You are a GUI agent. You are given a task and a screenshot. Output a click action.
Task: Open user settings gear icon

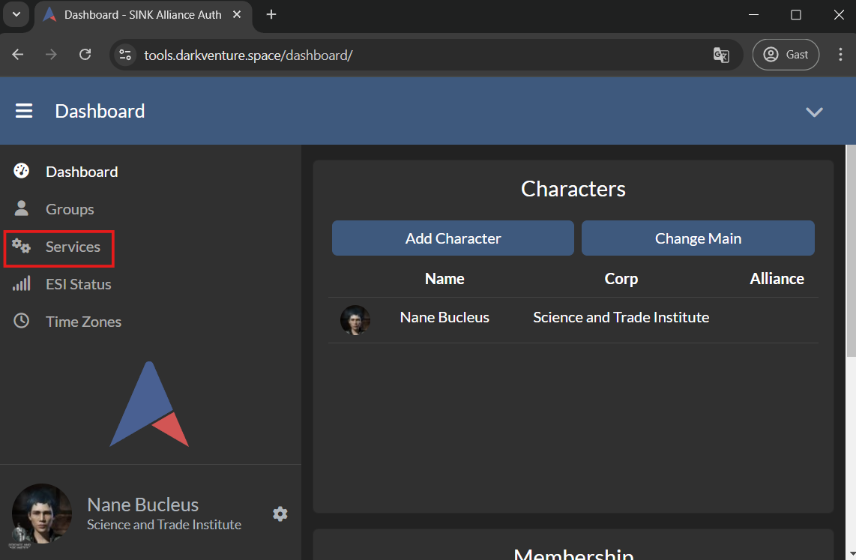coord(280,514)
